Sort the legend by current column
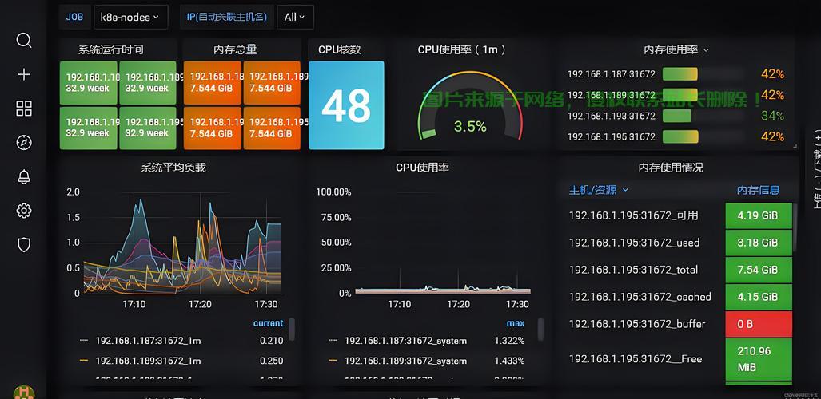 point(268,323)
